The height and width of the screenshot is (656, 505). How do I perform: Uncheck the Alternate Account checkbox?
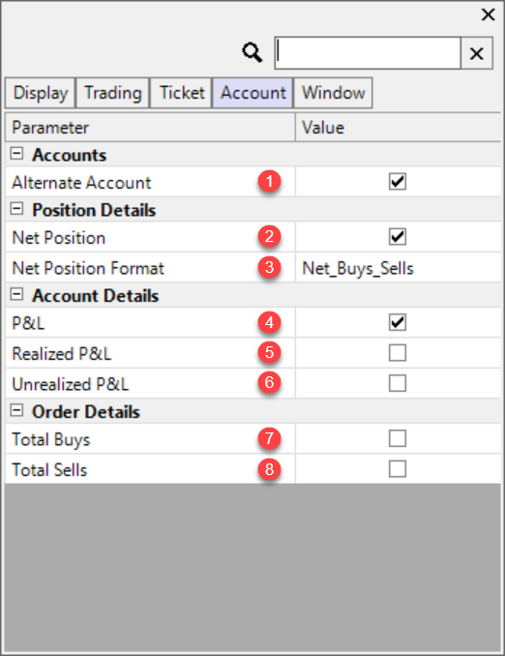(397, 182)
